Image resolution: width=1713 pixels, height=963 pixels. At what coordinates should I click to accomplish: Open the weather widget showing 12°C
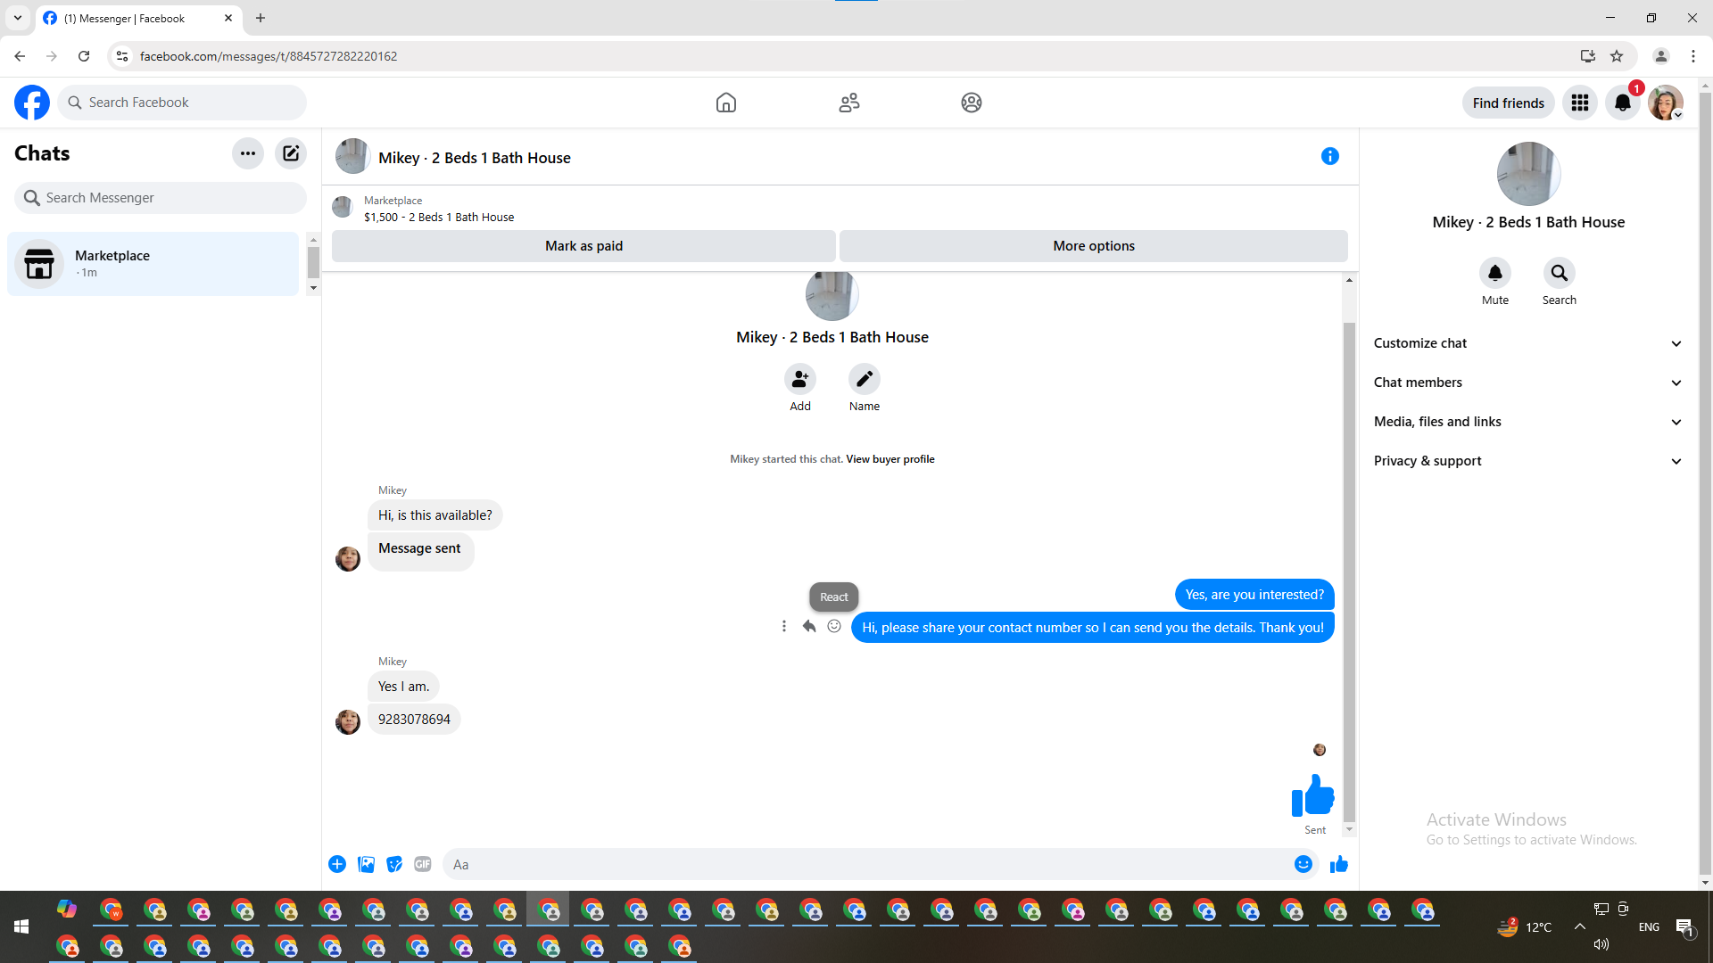1525,927
